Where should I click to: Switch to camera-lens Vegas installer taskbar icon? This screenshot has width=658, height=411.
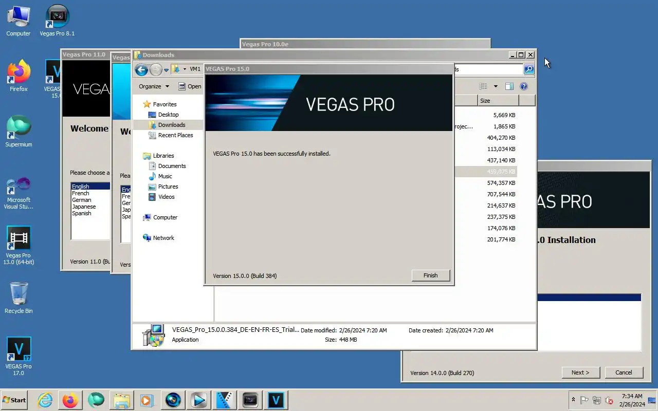pyautogui.click(x=173, y=400)
